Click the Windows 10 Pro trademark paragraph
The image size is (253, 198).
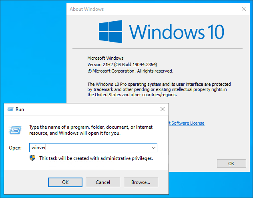(159, 89)
